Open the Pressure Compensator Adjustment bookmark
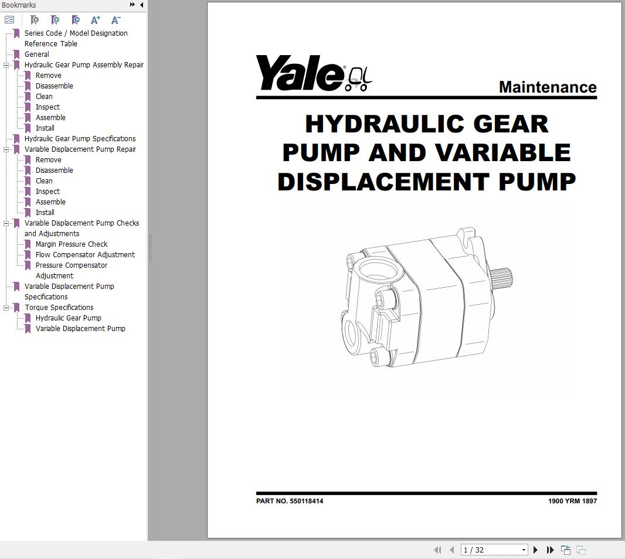 (x=72, y=271)
